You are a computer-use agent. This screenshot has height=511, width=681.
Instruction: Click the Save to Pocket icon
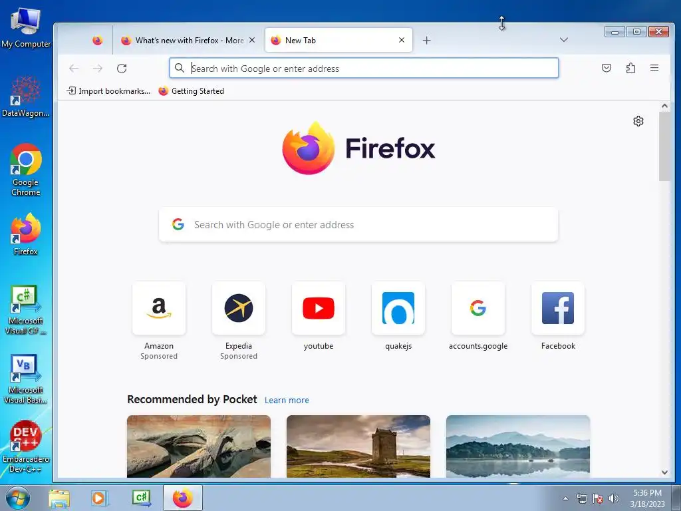coord(607,69)
